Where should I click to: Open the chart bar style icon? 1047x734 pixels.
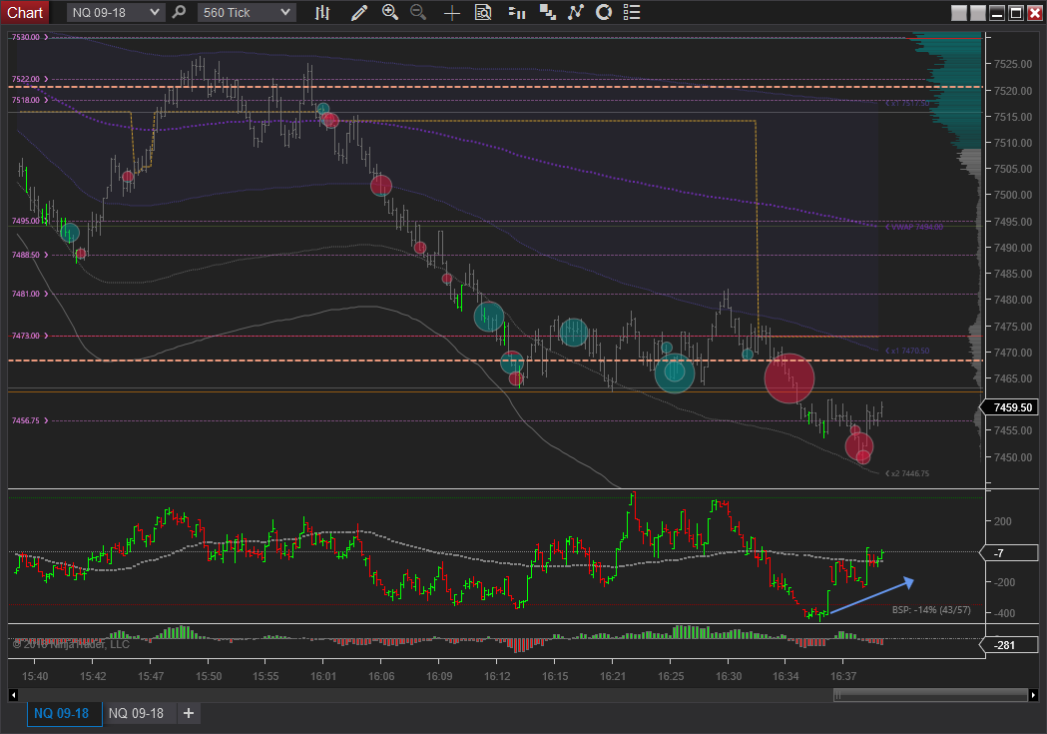tap(322, 12)
